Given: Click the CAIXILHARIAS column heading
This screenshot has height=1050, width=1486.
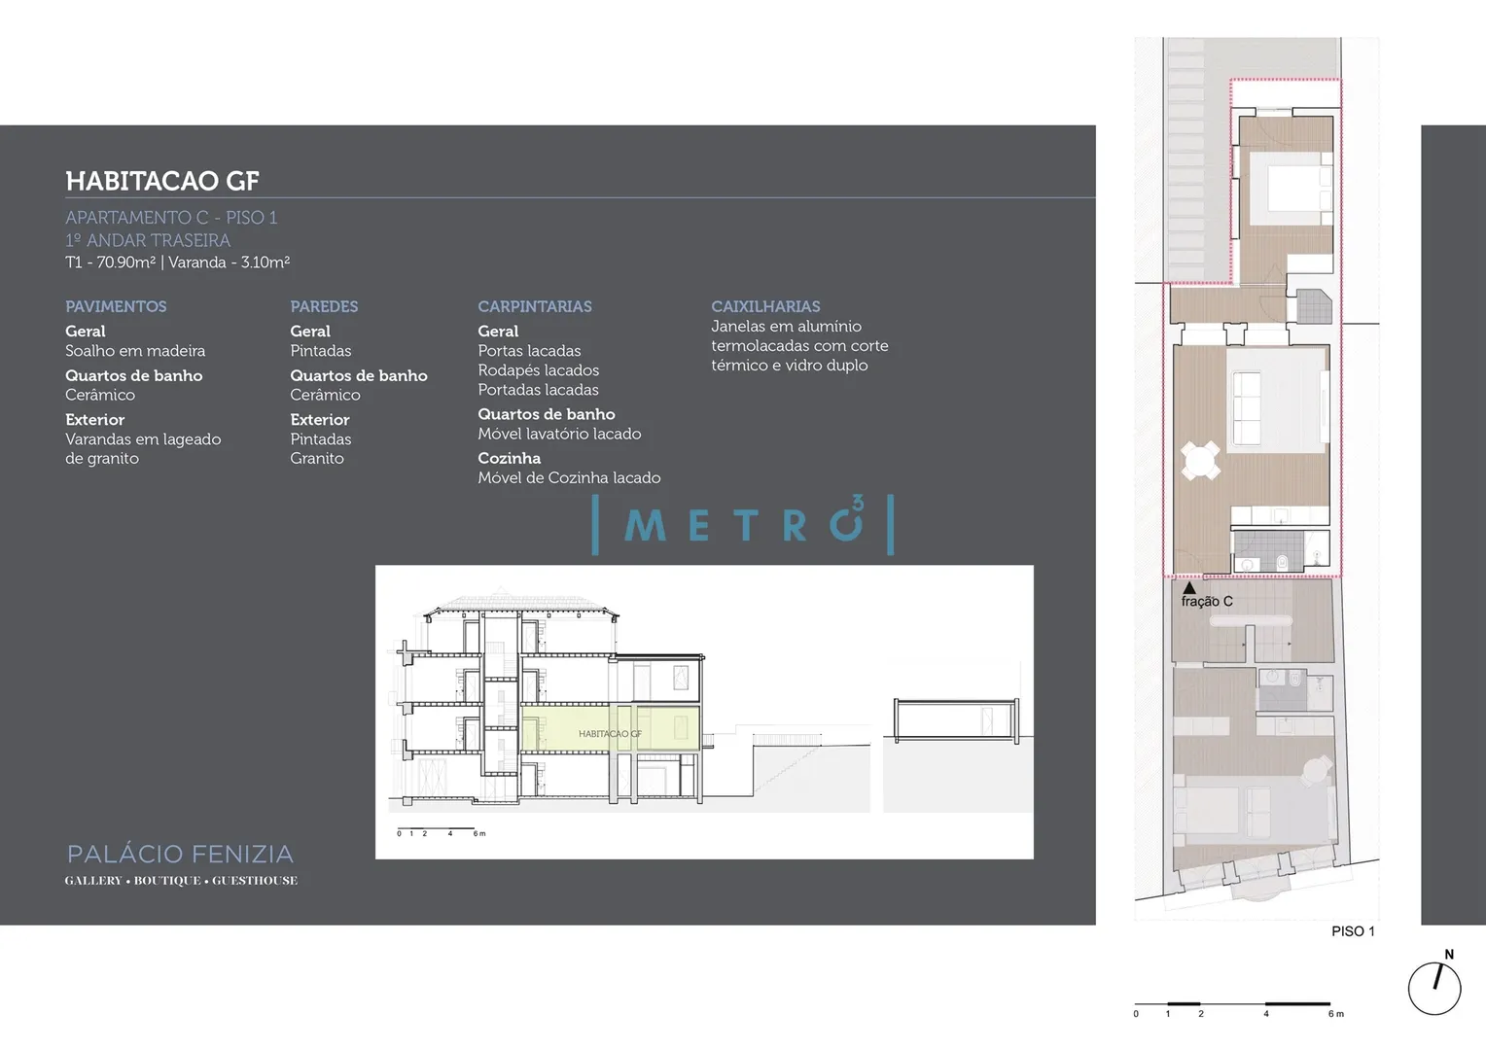Looking at the screenshot, I should pyautogui.click(x=765, y=306).
